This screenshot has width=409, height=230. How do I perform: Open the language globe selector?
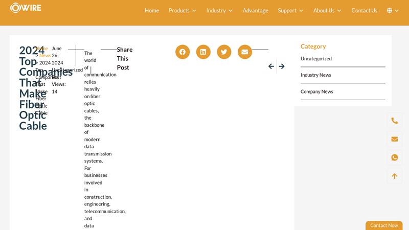click(x=390, y=10)
